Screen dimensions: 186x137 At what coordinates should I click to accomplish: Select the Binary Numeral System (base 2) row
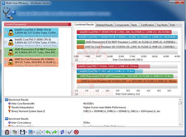(91, 111)
